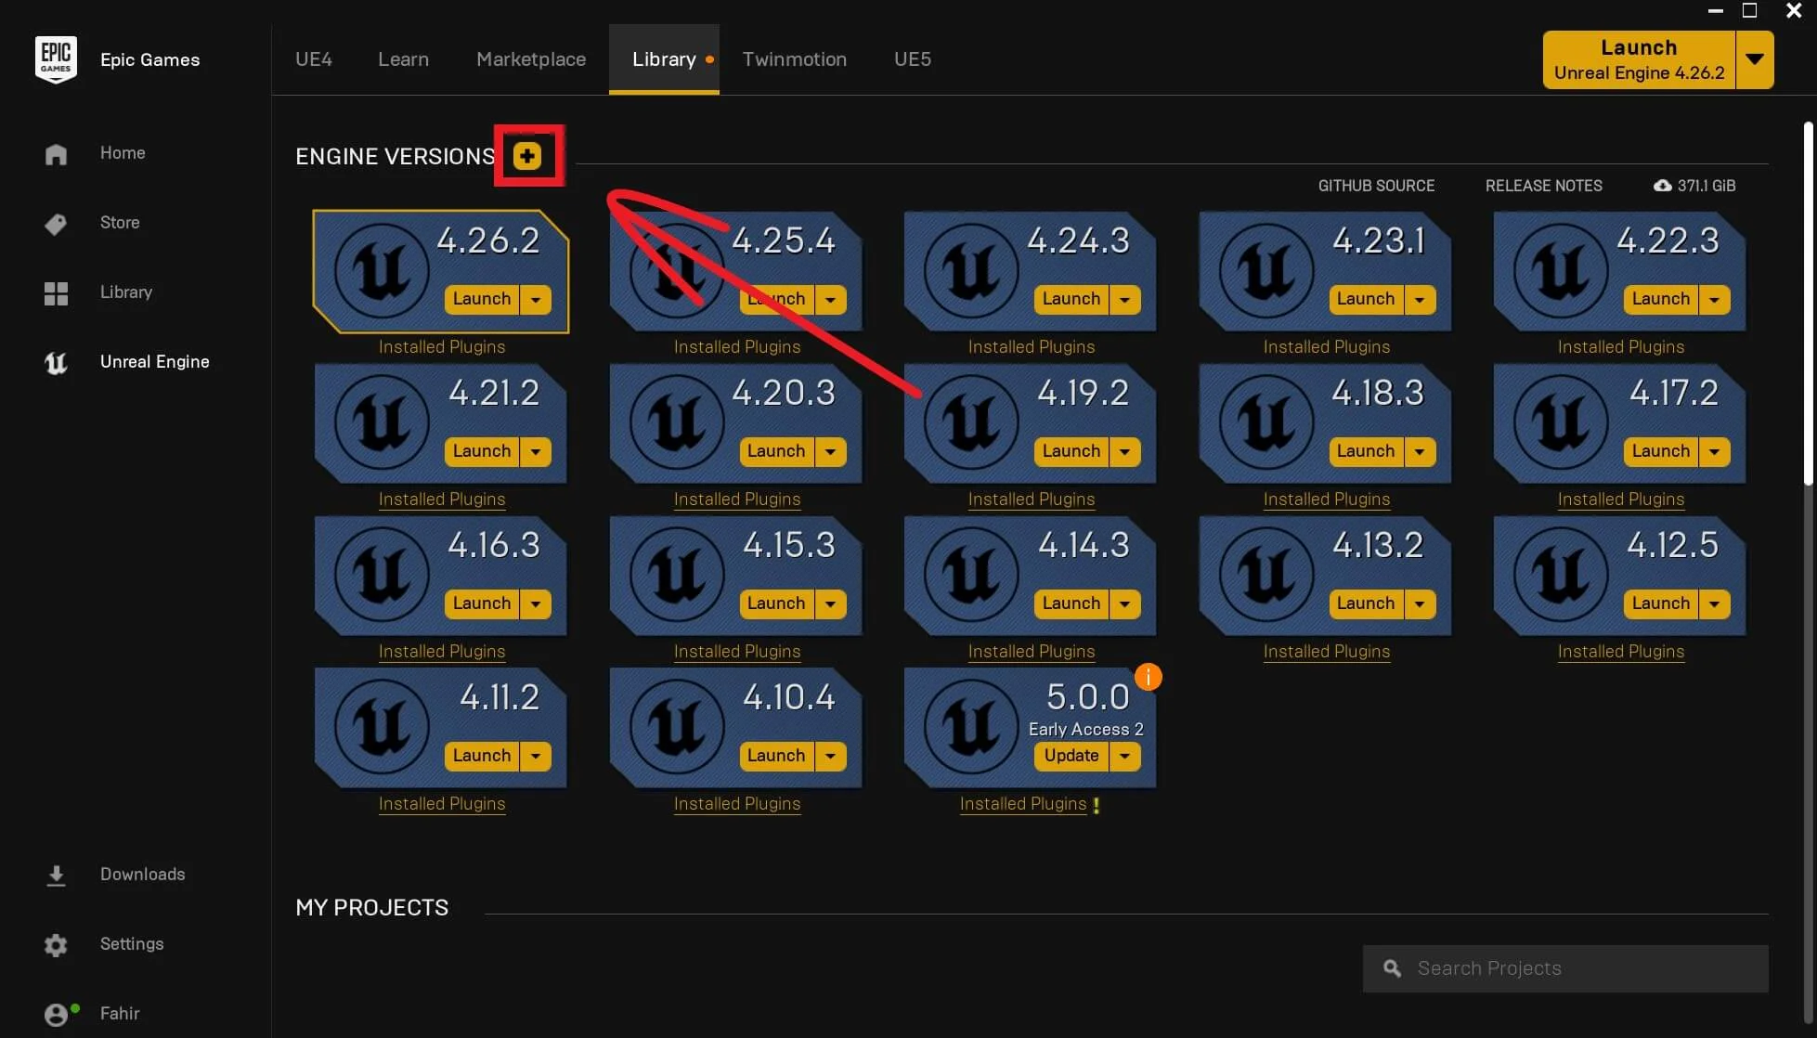
Task: Click the Unreal logo on the 5.0.0 card
Action: (x=971, y=728)
